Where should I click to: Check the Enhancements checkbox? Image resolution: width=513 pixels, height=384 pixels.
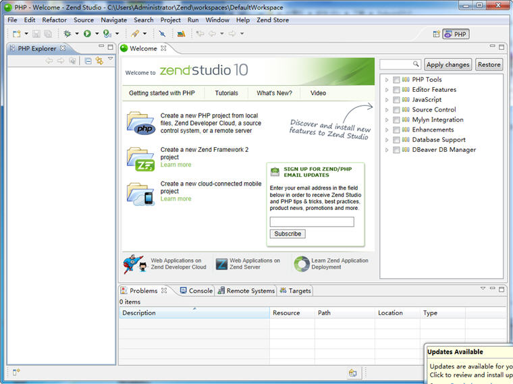[396, 130]
